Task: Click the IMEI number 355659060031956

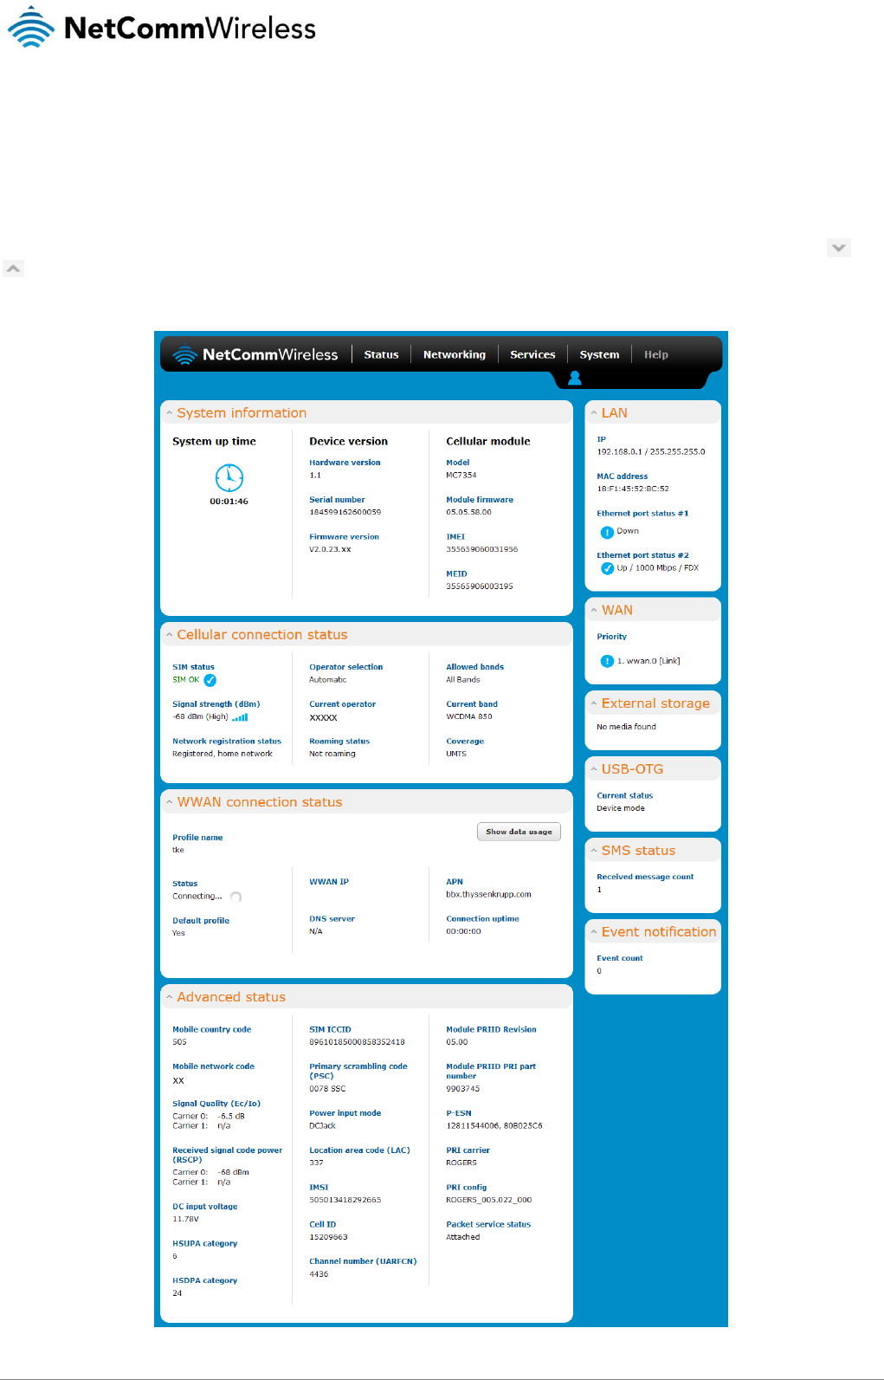Action: pos(482,549)
